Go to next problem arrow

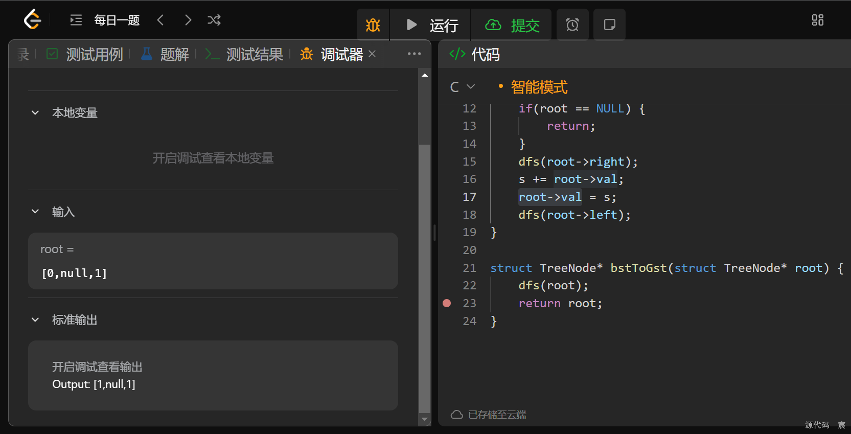(x=188, y=20)
